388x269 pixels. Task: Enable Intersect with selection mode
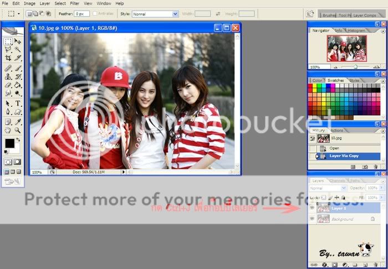pyautogui.click(x=48, y=14)
